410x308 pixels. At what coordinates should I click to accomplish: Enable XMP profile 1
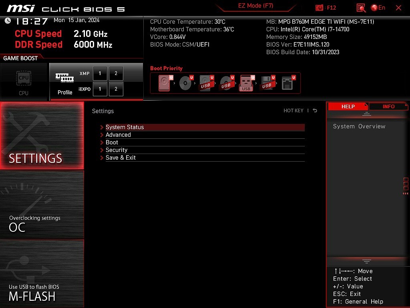click(x=100, y=73)
